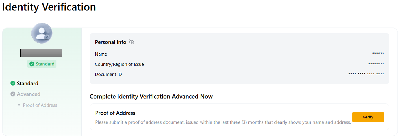
Task: Click the Identity Verification page title
Action: pos(49,7)
